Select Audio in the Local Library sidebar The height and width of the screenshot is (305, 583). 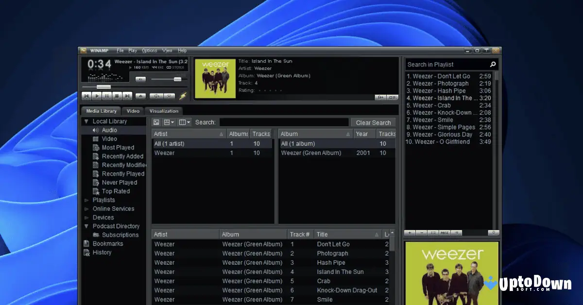coord(109,130)
